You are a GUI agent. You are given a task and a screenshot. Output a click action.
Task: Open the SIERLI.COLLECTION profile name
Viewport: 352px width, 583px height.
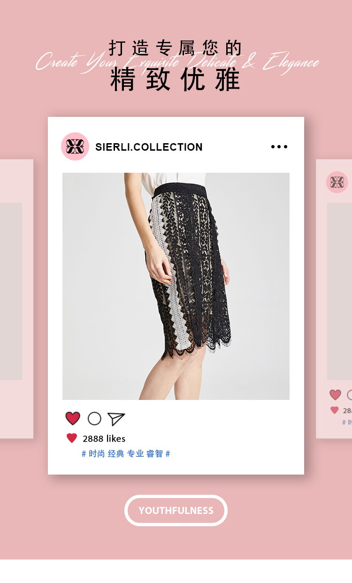149,147
